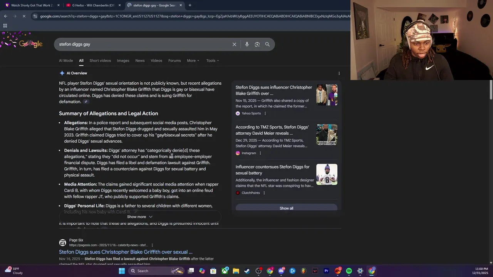
Task: Open the Page Six result headline link
Action: click(x=126, y=252)
